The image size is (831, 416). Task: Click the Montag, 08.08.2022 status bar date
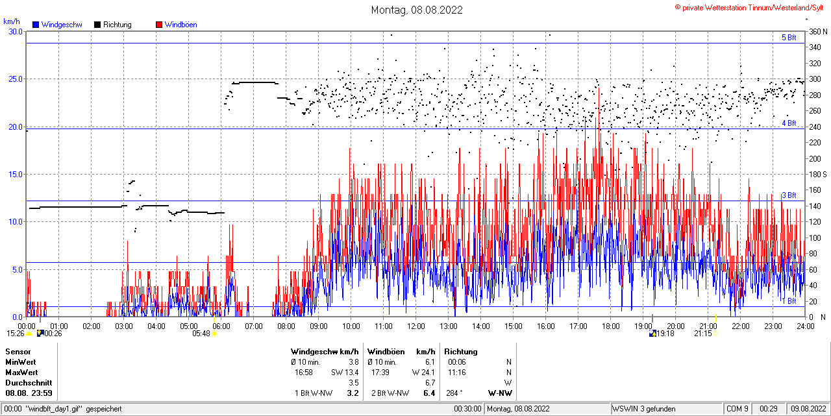coord(518,409)
